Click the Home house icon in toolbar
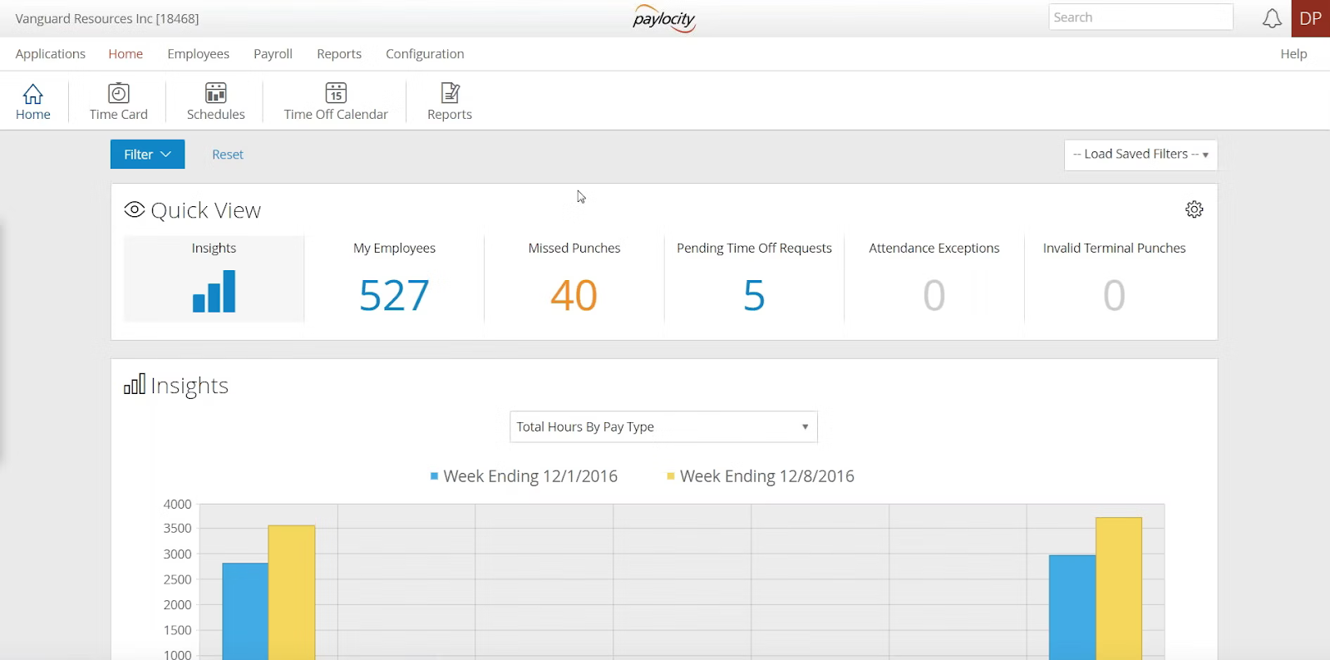Viewport: 1330px width, 660px height. (33, 93)
